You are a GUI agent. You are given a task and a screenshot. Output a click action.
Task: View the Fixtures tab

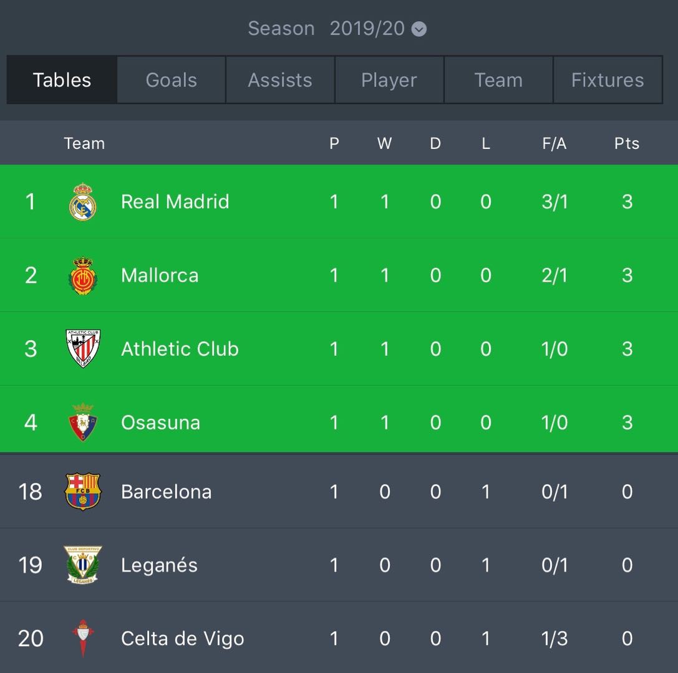point(608,80)
